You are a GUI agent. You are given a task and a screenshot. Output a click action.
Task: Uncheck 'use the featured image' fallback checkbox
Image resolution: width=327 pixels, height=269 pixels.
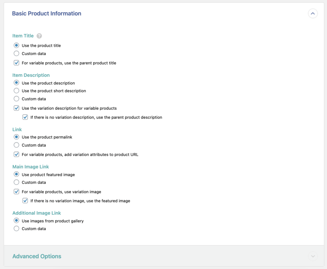coord(25,201)
